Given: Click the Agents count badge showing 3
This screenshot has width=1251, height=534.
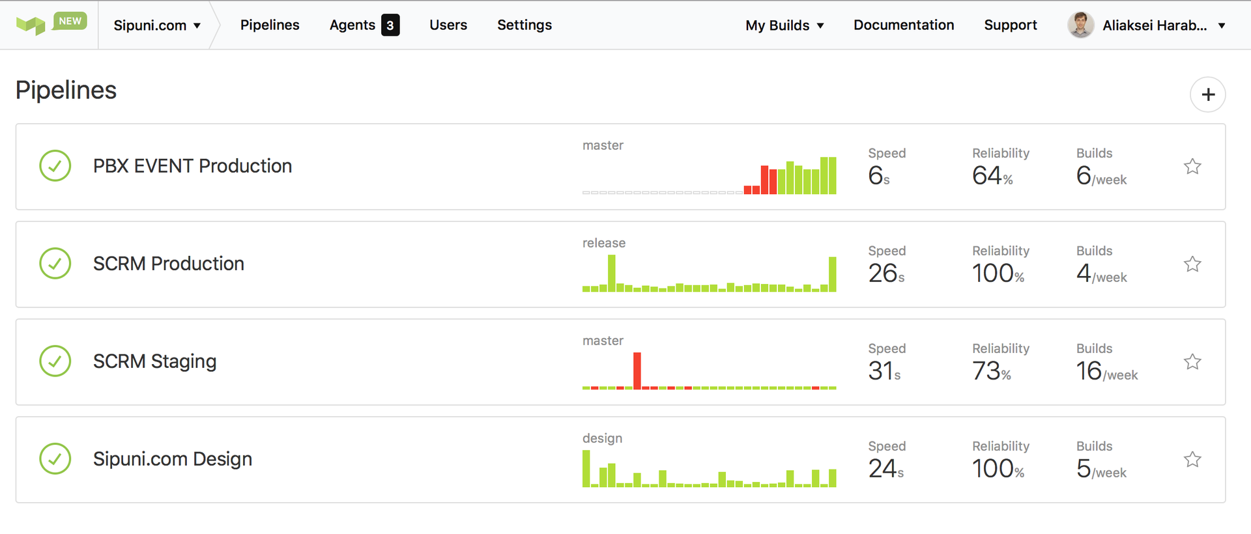Looking at the screenshot, I should 390,25.
